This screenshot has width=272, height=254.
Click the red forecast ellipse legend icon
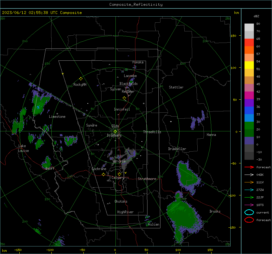coord(249,220)
